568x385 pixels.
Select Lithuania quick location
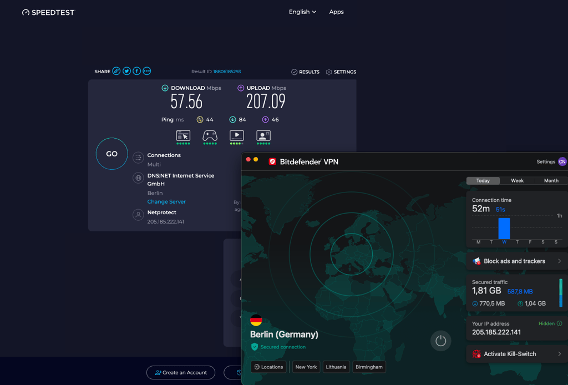336,367
